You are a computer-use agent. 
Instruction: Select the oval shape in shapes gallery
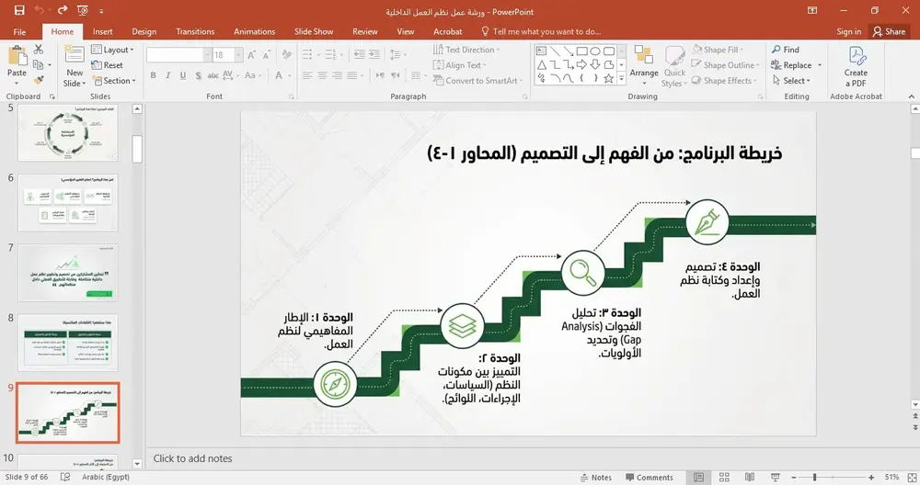[x=595, y=51]
